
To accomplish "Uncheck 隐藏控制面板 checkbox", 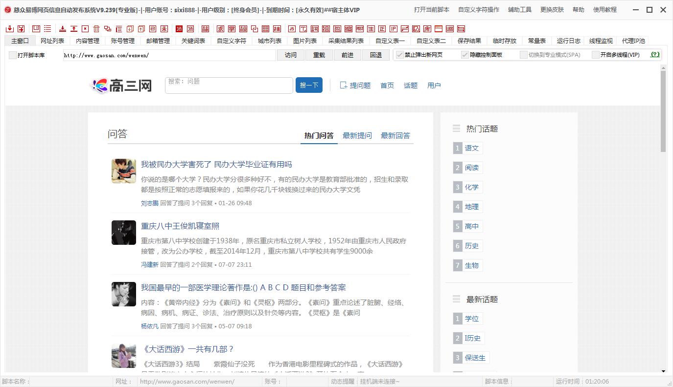I will [x=464, y=55].
